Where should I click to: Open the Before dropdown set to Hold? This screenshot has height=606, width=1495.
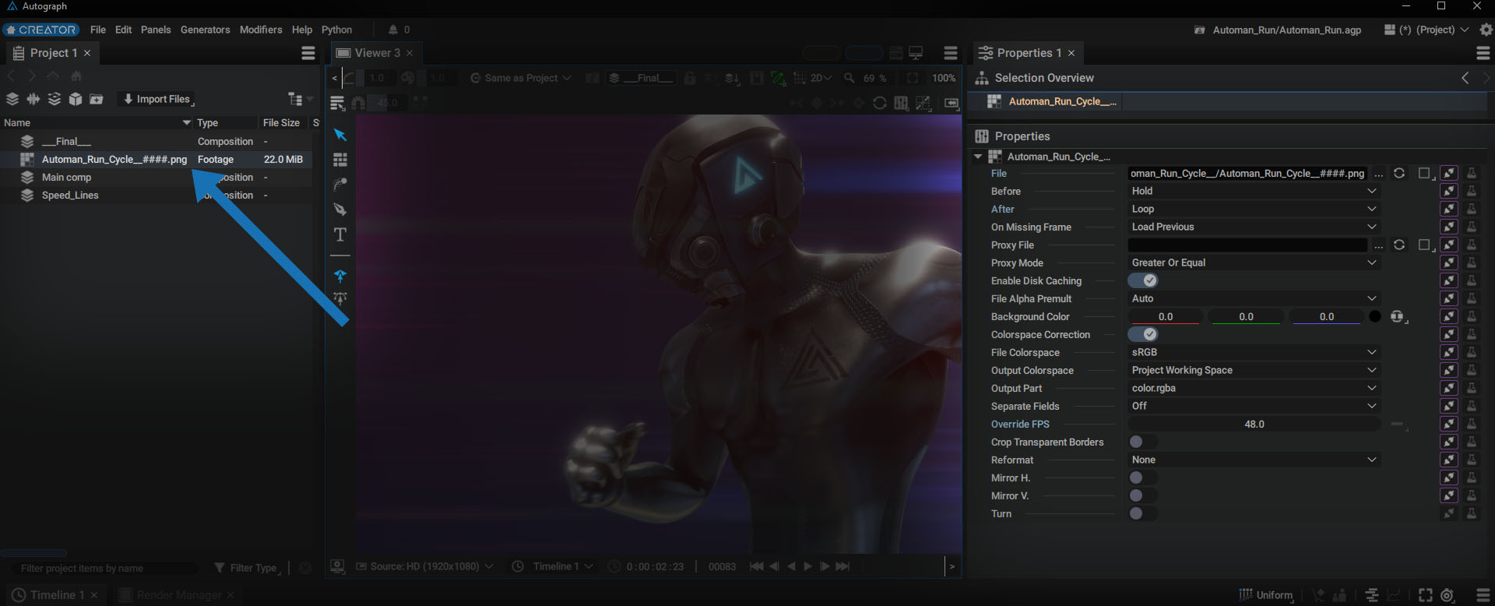pos(1254,191)
